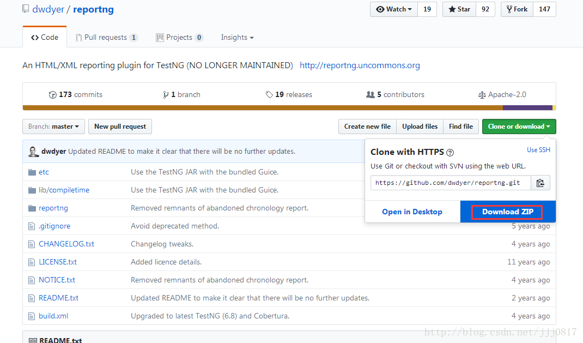583x343 pixels.
Task: Collapse the Clone or download dropdown
Action: pyautogui.click(x=519, y=127)
